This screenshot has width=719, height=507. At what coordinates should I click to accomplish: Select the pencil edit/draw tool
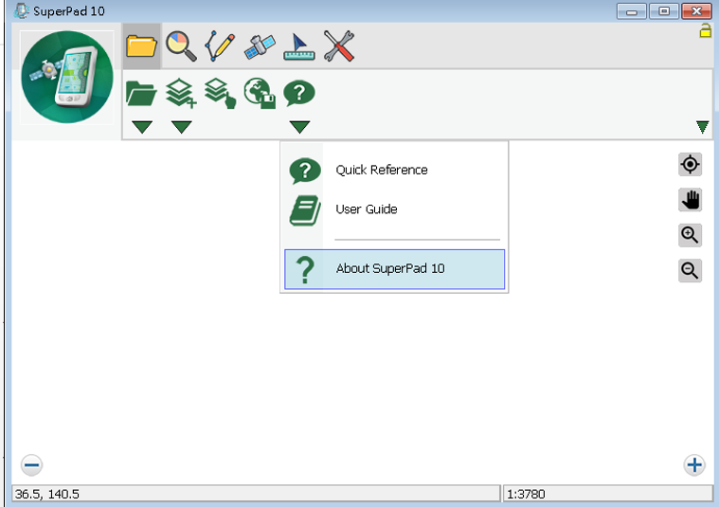click(220, 46)
